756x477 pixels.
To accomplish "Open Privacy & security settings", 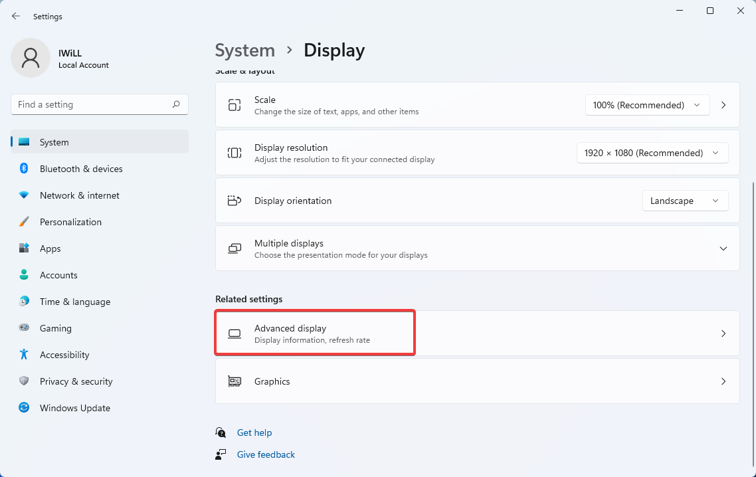I will 76,381.
